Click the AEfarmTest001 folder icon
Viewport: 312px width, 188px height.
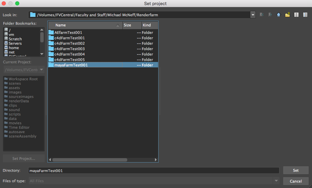[x=51, y=32]
